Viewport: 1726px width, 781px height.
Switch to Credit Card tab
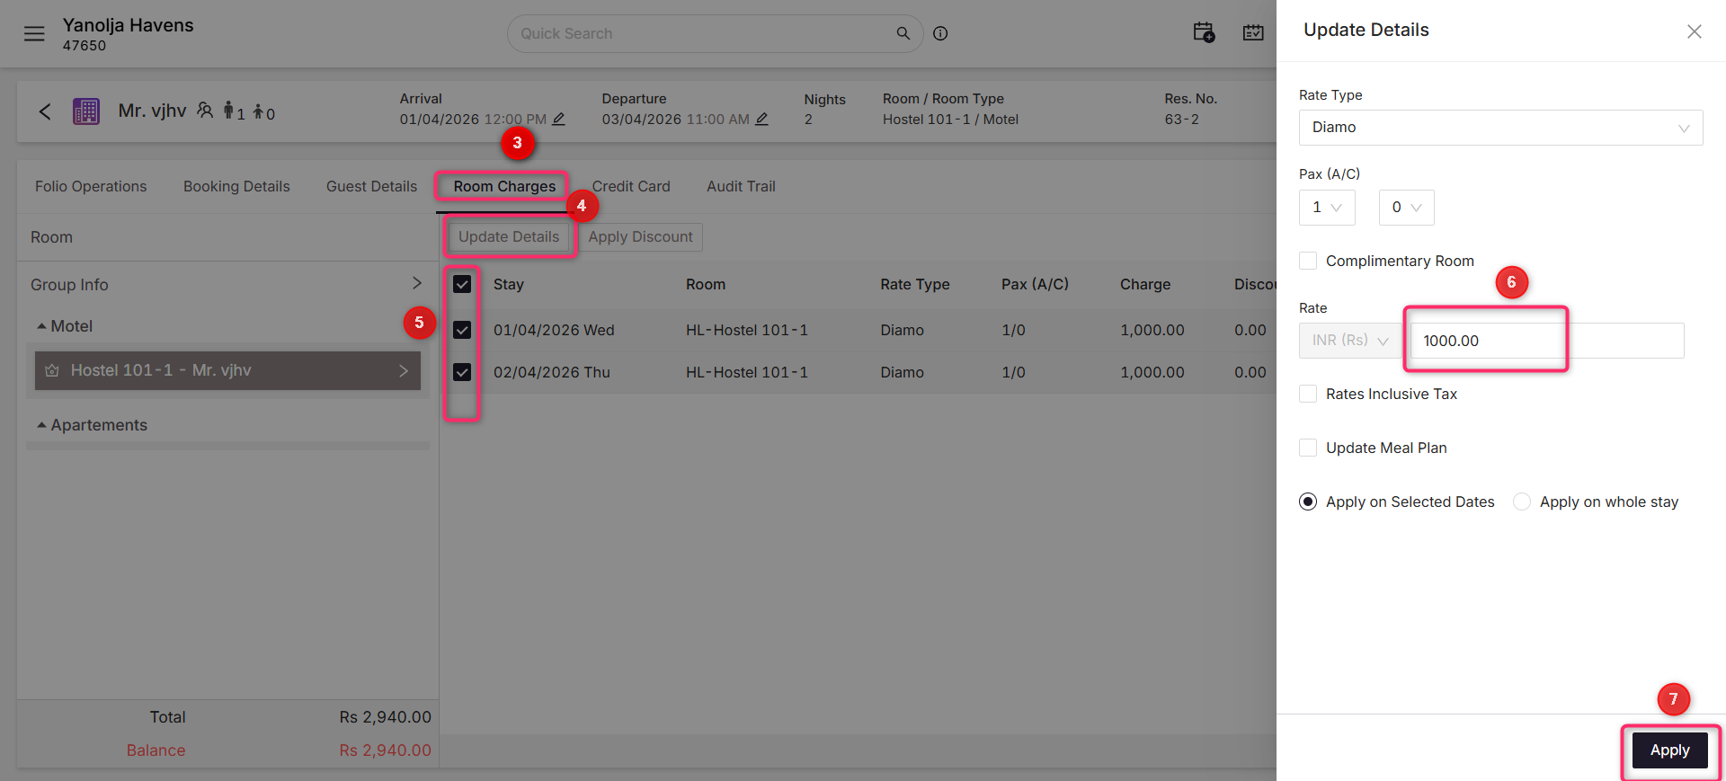pos(631,186)
